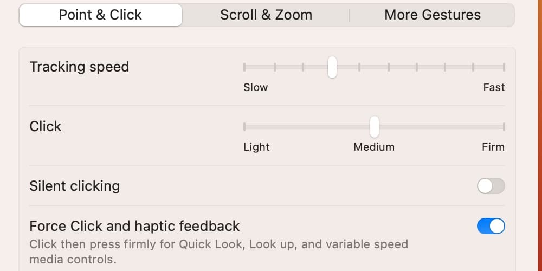Turn off Force Click and haptic feedback switch
Image resolution: width=542 pixels, height=271 pixels.
click(x=491, y=226)
